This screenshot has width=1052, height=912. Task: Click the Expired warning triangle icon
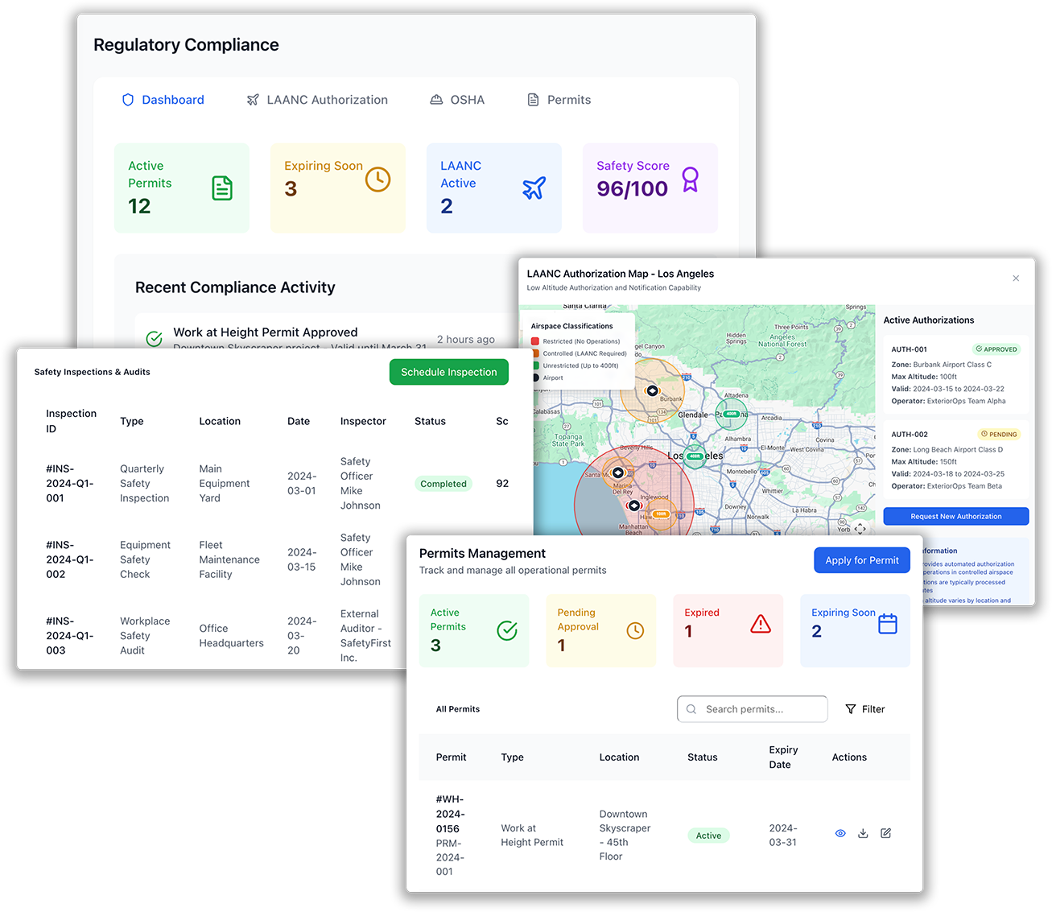pyautogui.click(x=760, y=624)
